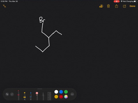
Task: Tap the Done button
Action: pyautogui.click(x=133, y=6)
